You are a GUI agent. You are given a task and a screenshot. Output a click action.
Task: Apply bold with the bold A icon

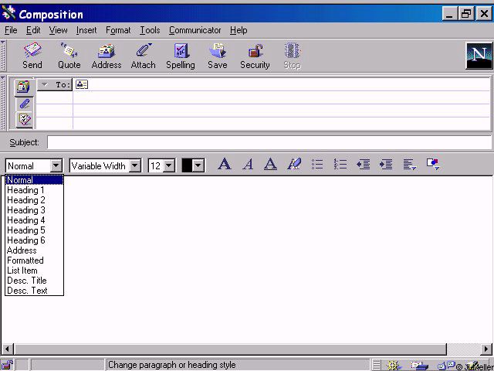(225, 165)
